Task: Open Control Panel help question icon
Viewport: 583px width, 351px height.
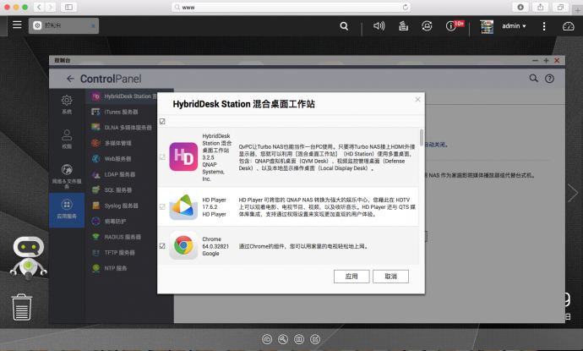Action: pos(549,79)
